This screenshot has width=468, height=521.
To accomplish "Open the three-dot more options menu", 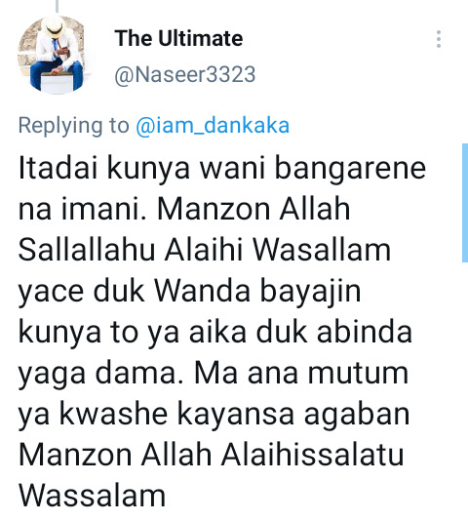I will pos(439,39).
